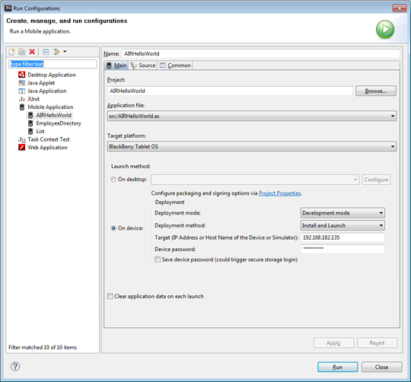
Task: Select Web Application in the tree
Action: 47,148
